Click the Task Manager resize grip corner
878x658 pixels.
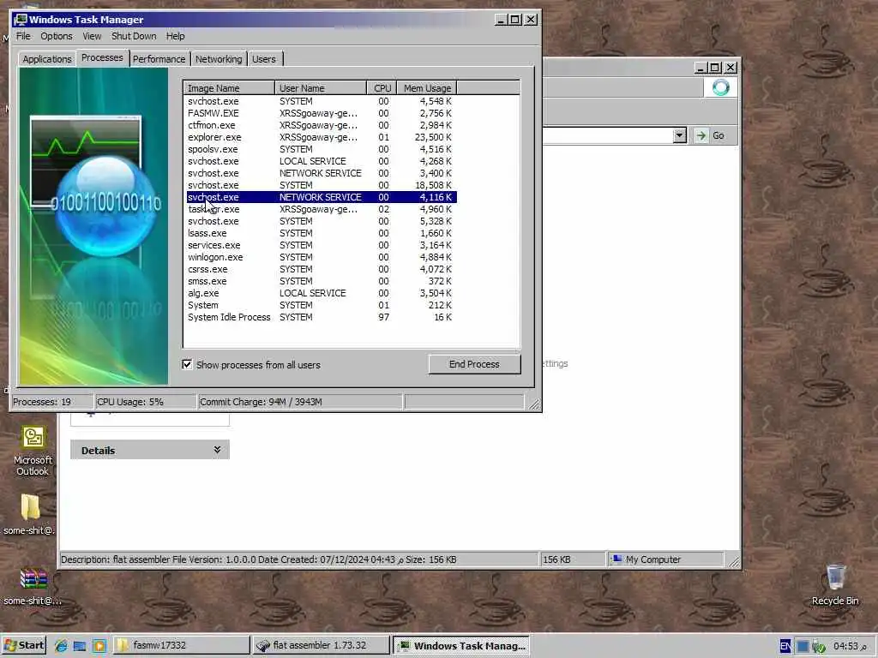pyautogui.click(x=534, y=404)
